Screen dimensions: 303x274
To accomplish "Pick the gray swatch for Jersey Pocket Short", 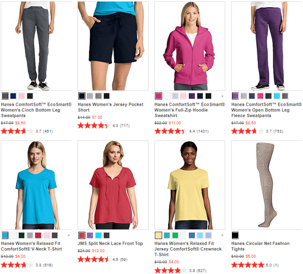I will coord(98,96).
